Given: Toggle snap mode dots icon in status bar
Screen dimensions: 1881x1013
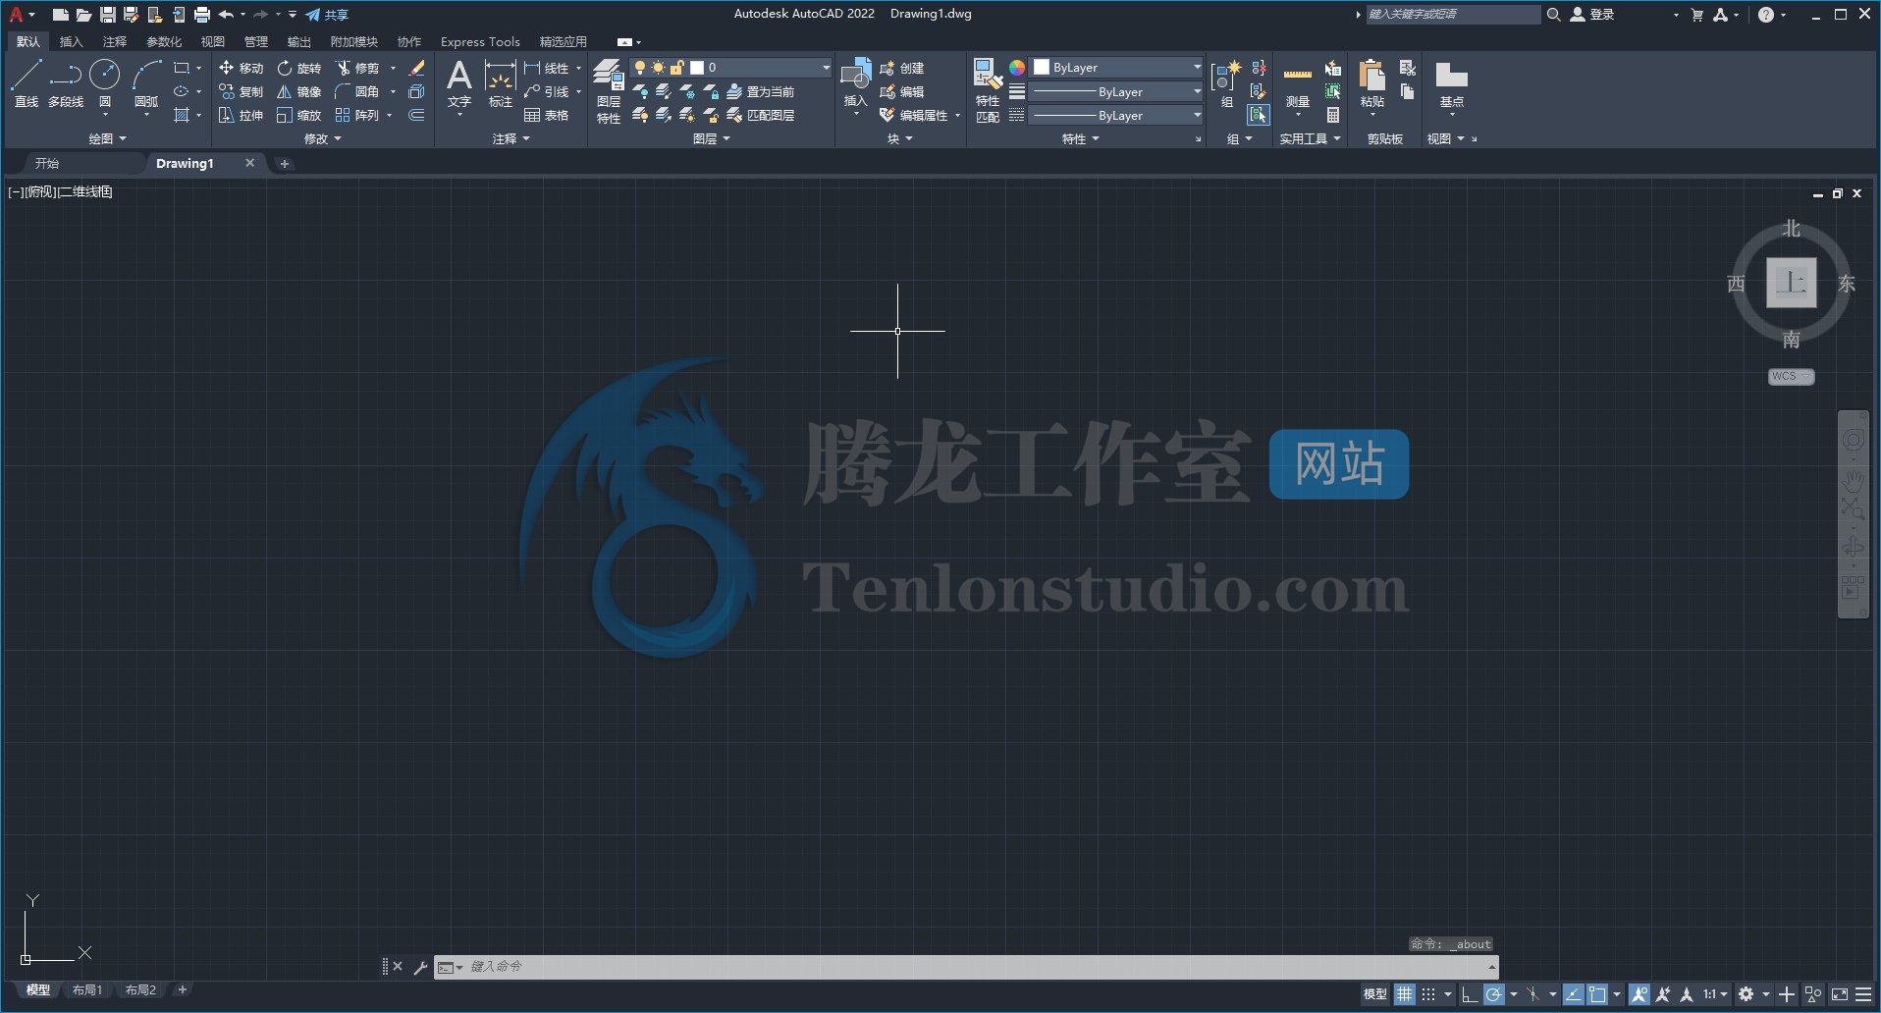Looking at the screenshot, I should (1428, 994).
